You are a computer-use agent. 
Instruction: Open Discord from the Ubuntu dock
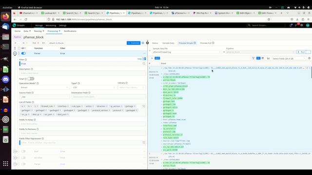click(x=5, y=79)
